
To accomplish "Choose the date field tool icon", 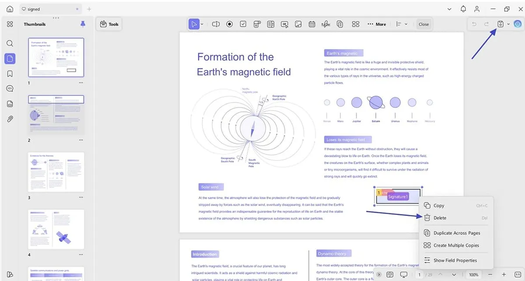I will (x=312, y=24).
